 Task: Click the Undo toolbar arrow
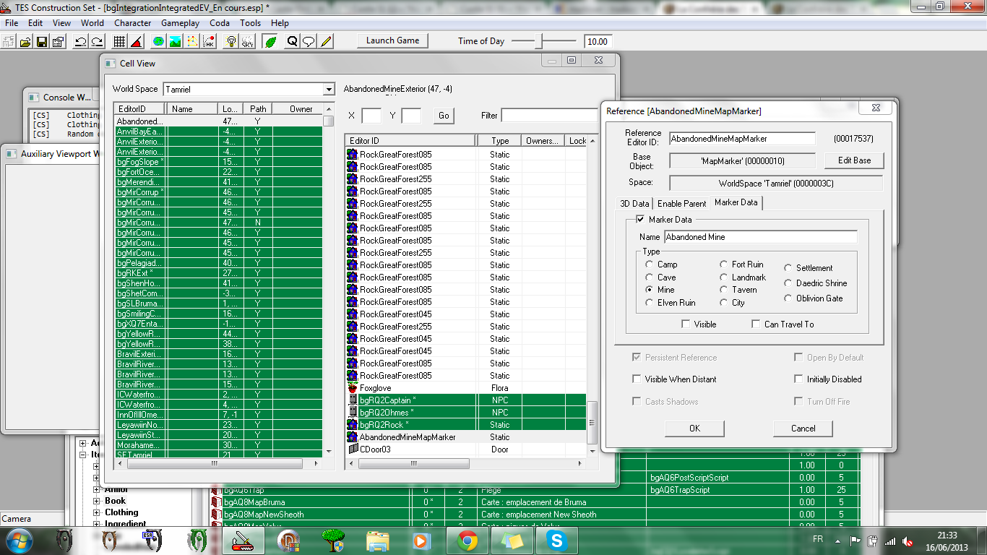tap(81, 41)
